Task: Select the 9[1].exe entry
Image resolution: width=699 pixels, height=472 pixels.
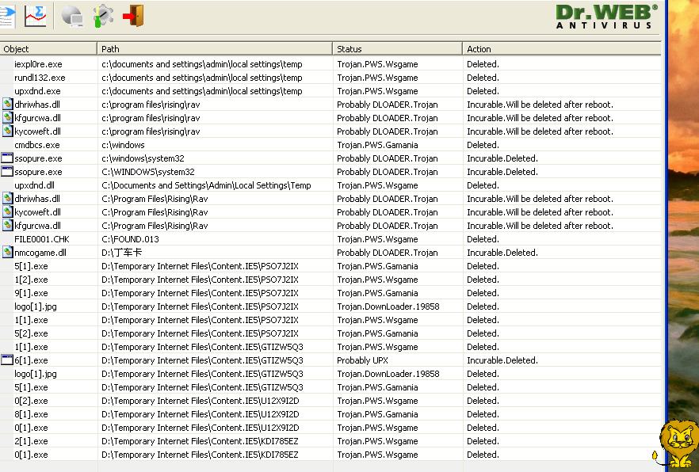Action: click(x=31, y=293)
